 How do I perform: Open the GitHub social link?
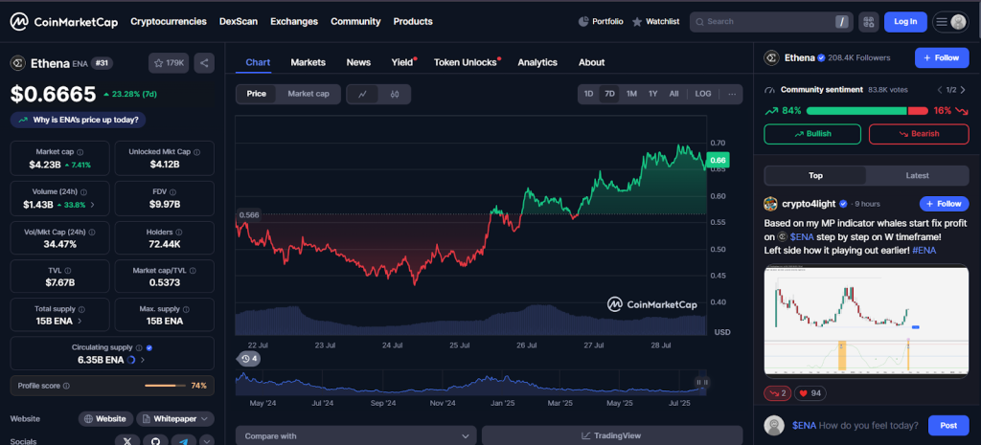pos(155,440)
